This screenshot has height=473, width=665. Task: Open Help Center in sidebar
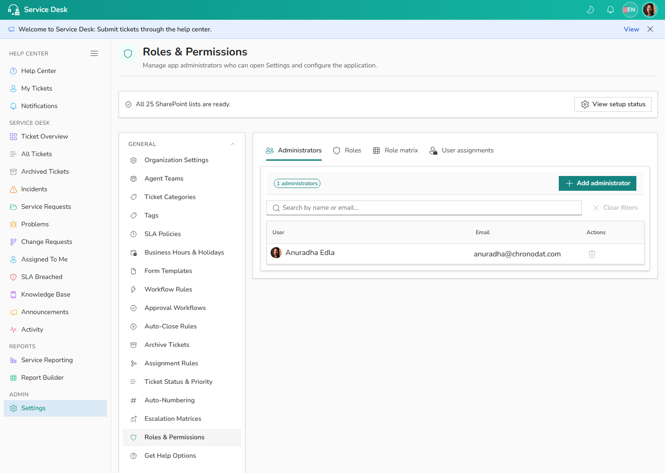click(55, 71)
